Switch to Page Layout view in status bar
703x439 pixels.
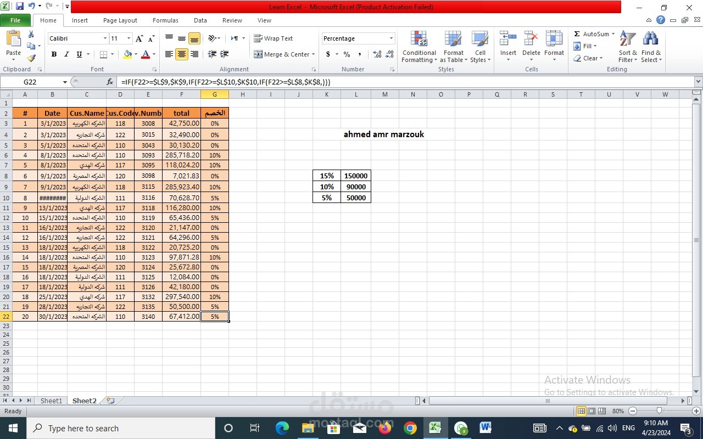pos(592,411)
